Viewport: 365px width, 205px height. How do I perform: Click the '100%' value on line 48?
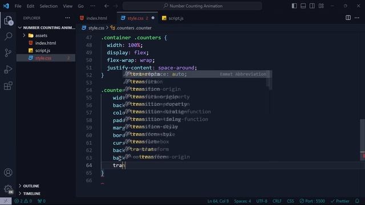pos(134,45)
